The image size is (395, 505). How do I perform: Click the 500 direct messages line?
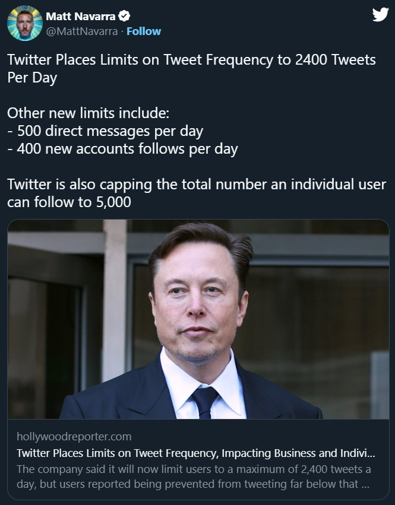pyautogui.click(x=105, y=131)
